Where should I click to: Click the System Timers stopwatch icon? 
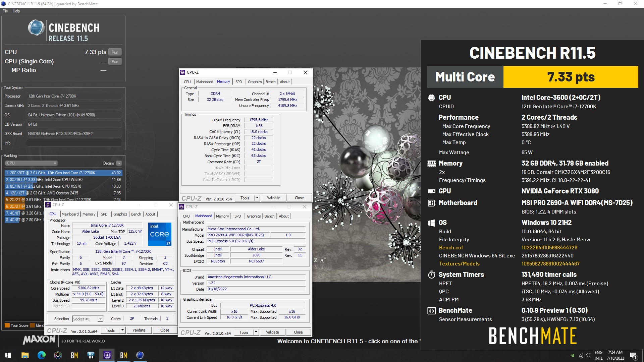coord(431,275)
